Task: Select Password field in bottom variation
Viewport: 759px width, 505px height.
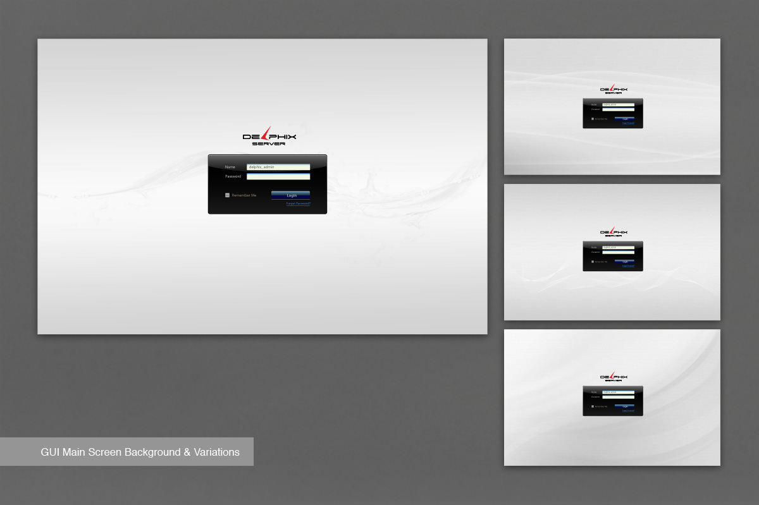Action: [618, 397]
